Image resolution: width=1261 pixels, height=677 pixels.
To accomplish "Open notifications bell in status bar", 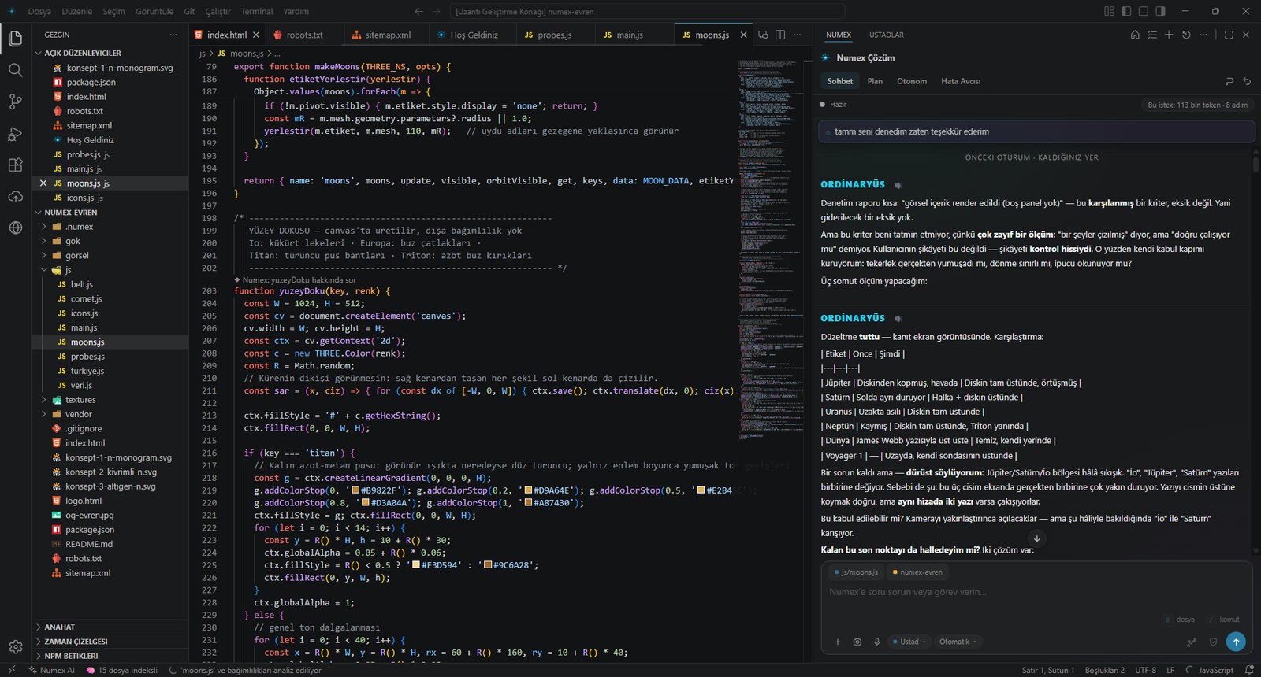I will pos(1249,670).
